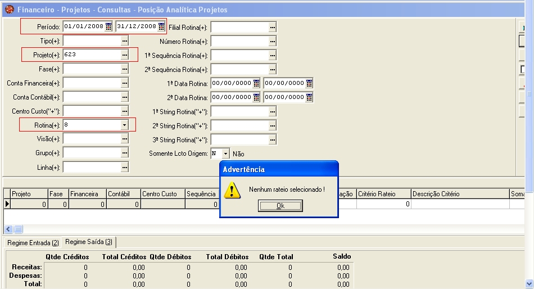Viewport: 534px width, 289px height.
Task: Click the Critério Rateio column header
Action: (384, 194)
